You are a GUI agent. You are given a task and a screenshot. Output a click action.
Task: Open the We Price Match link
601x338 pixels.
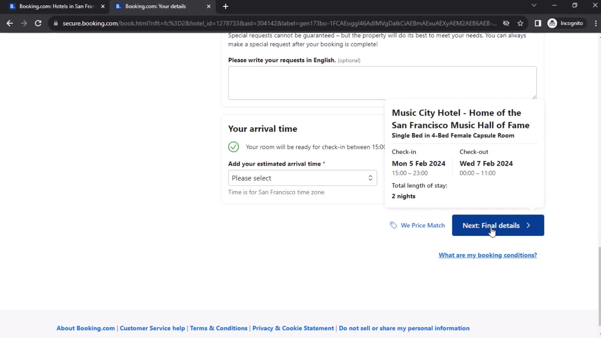[423, 225]
